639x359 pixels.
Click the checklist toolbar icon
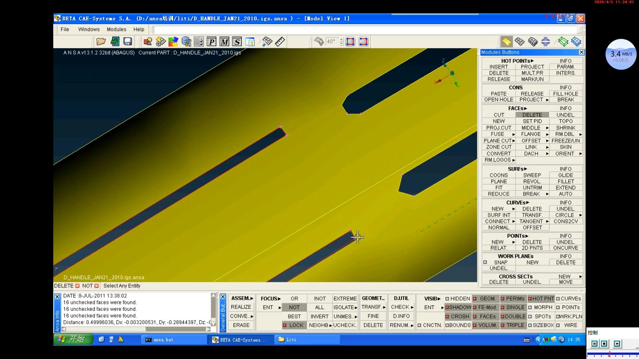[x=199, y=42]
